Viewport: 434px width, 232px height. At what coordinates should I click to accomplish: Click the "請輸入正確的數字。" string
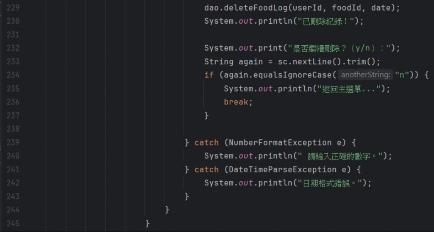coord(341,156)
